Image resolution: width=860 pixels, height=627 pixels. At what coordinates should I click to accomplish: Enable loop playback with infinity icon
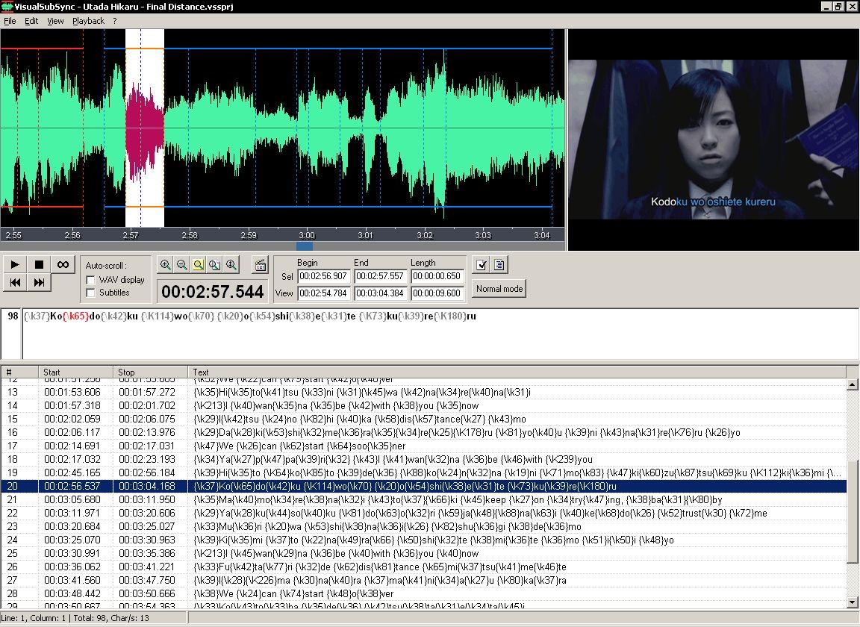coord(63,264)
